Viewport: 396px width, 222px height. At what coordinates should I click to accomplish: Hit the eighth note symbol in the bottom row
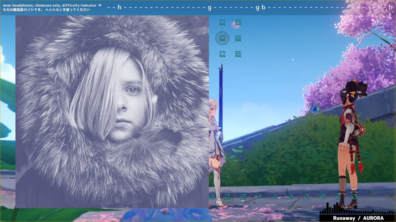pyautogui.click(x=322, y=196)
